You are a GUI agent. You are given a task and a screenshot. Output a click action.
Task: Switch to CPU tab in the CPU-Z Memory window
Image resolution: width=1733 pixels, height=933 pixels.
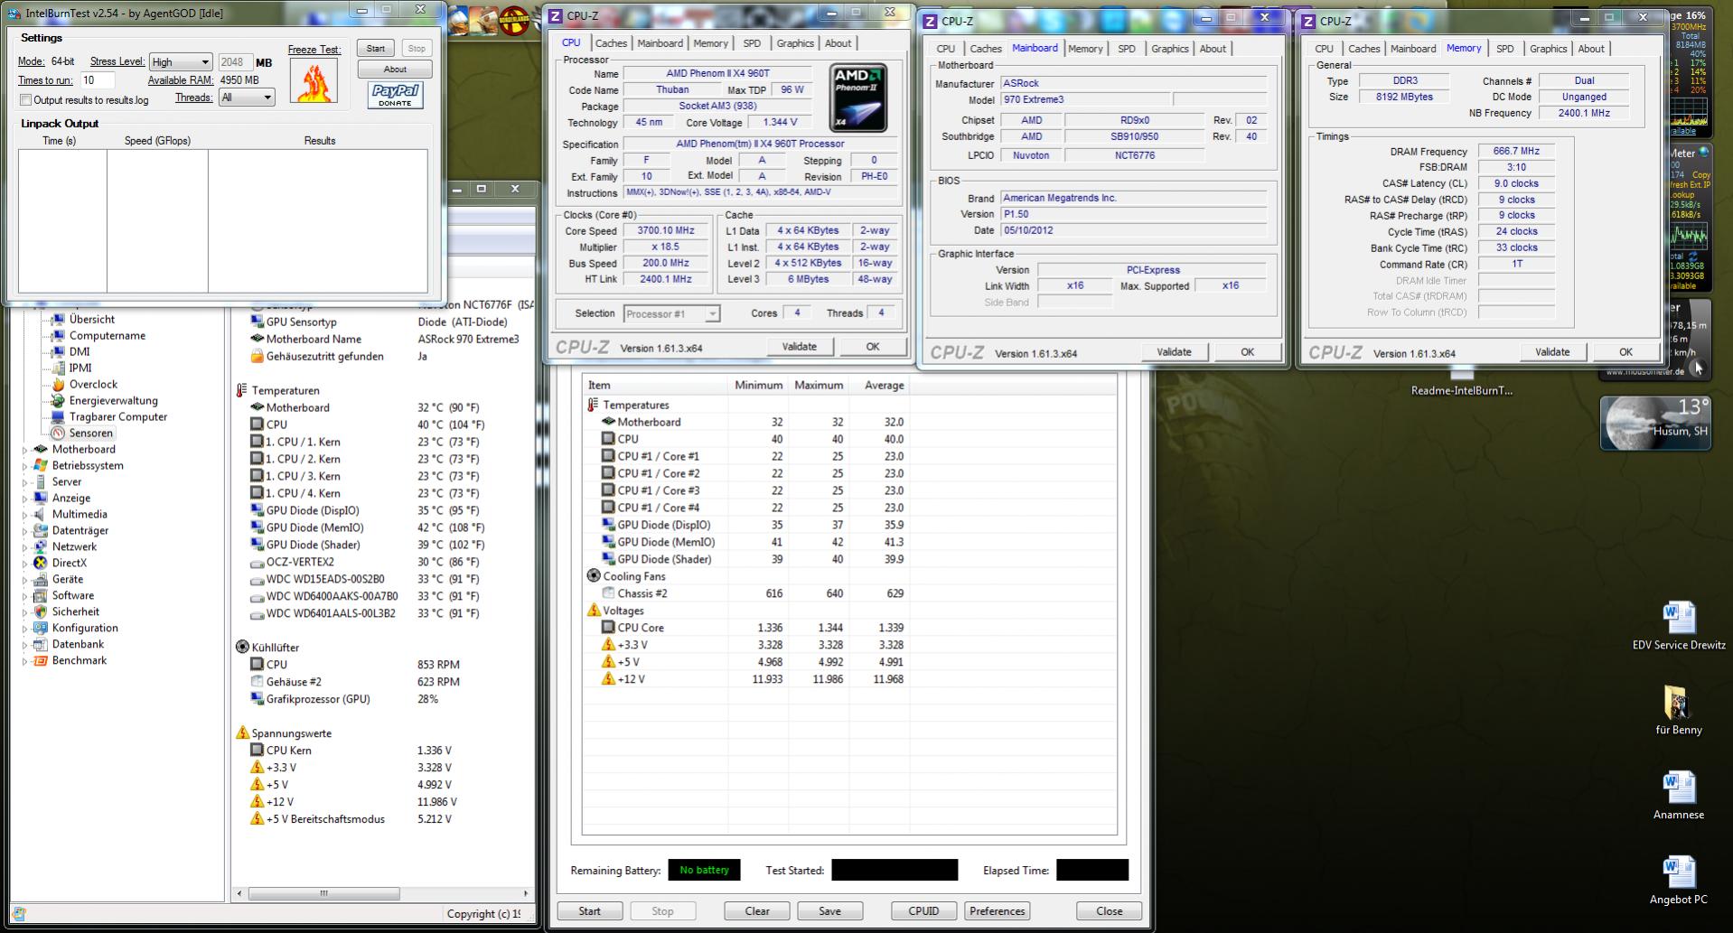1324,49
